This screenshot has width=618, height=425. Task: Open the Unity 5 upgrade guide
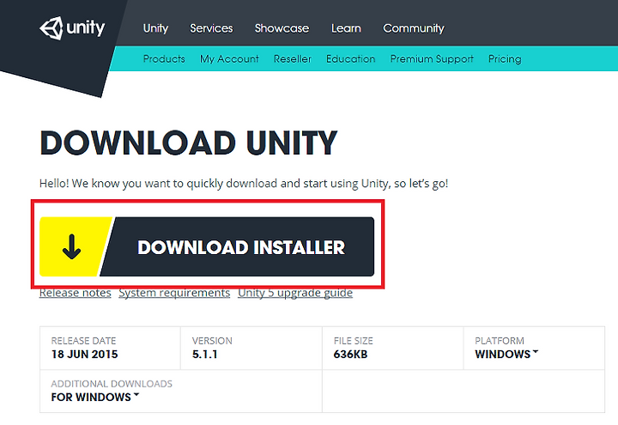click(295, 293)
